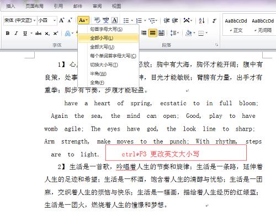Apply Text Effects with the glowing A icon

tap(68, 34)
